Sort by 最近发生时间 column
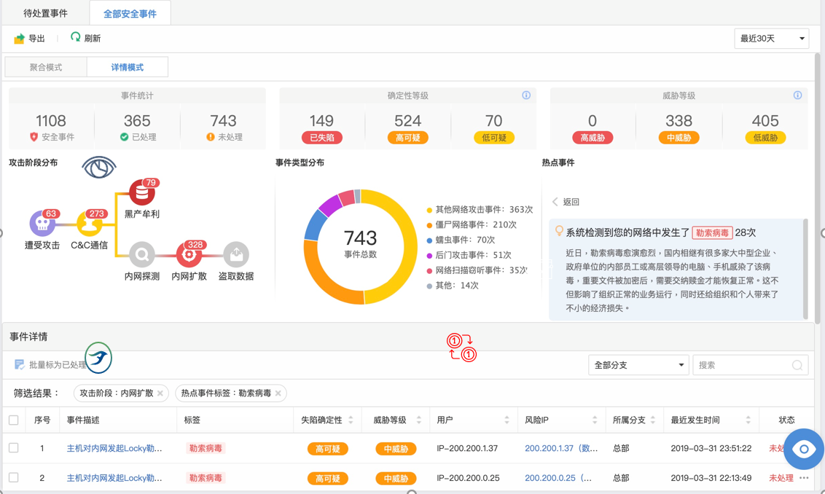Screen dimensions: 825x494 pyautogui.click(x=748, y=420)
